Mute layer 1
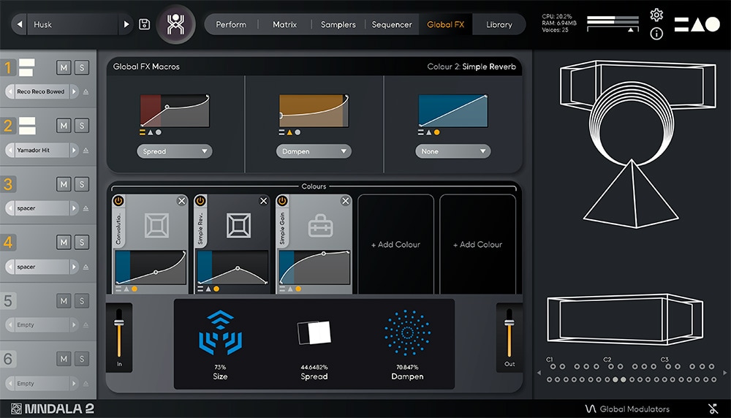The width and height of the screenshot is (731, 418). (64, 67)
